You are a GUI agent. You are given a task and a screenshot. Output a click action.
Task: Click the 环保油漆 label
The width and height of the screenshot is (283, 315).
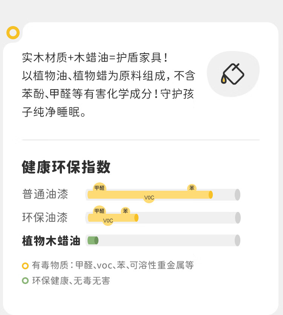tap(45, 218)
